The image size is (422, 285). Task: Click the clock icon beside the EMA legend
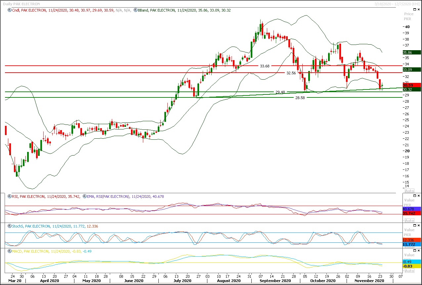85,196
